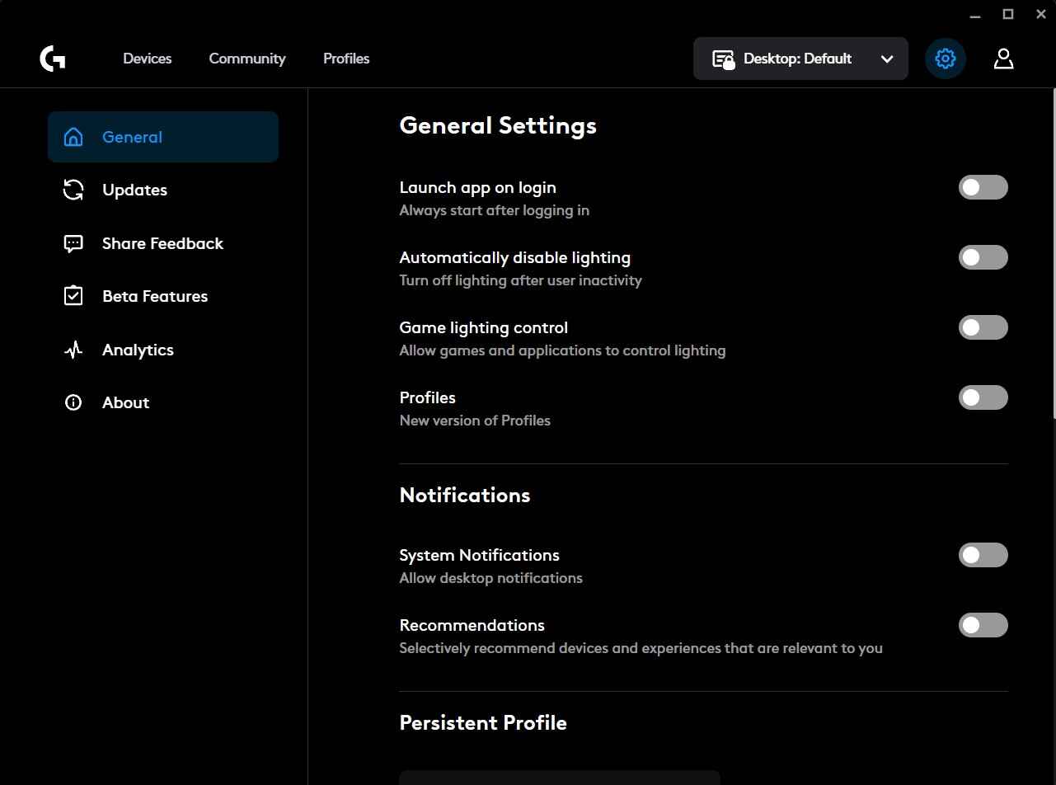The image size is (1056, 785).
Task: Expand the Desktop: Default profile dropdown chevron
Action: point(887,59)
